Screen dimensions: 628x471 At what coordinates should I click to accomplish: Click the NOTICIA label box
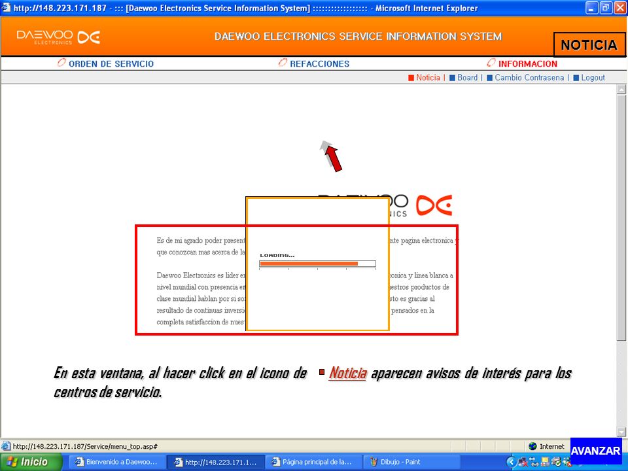(x=589, y=45)
